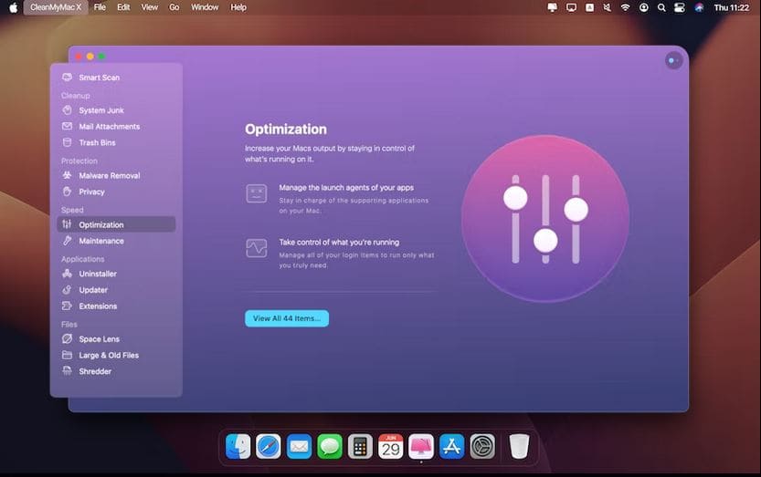Click the Cleanup section label
This screenshot has height=477, width=761.
(x=75, y=96)
